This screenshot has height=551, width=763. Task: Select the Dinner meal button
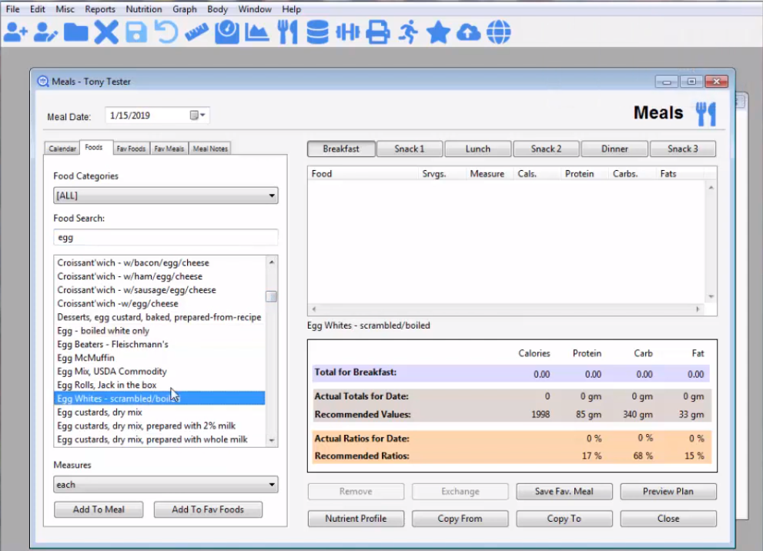click(x=614, y=149)
